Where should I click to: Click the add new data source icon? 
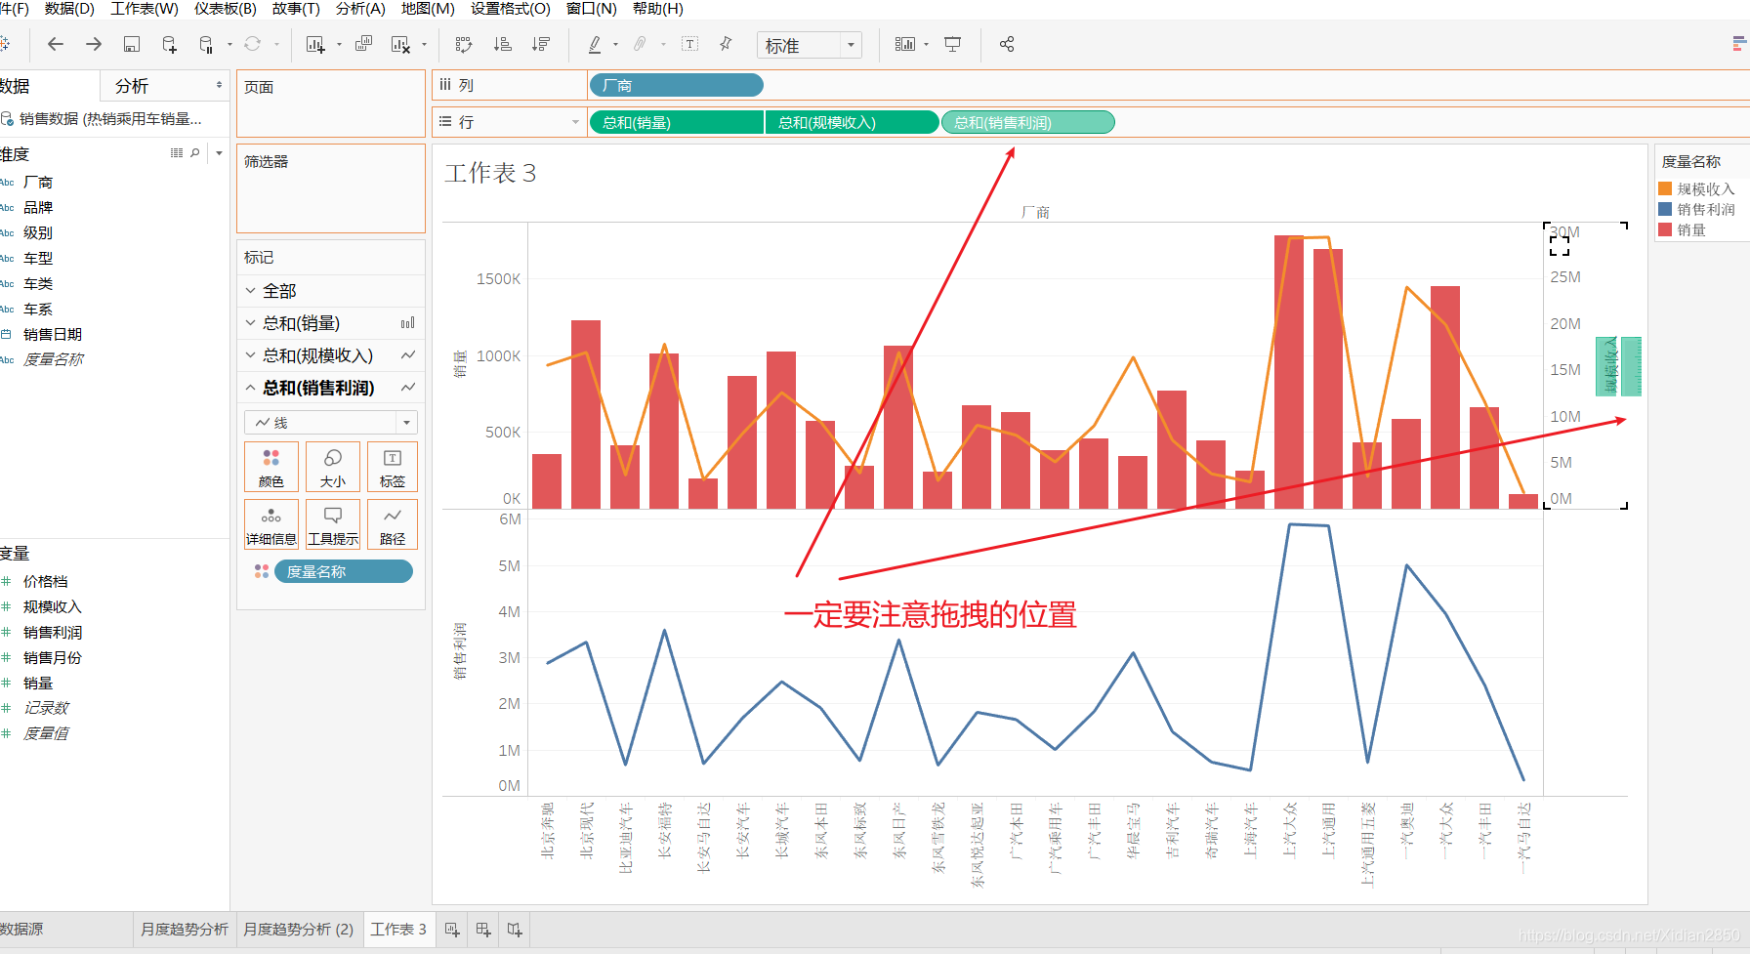169,44
